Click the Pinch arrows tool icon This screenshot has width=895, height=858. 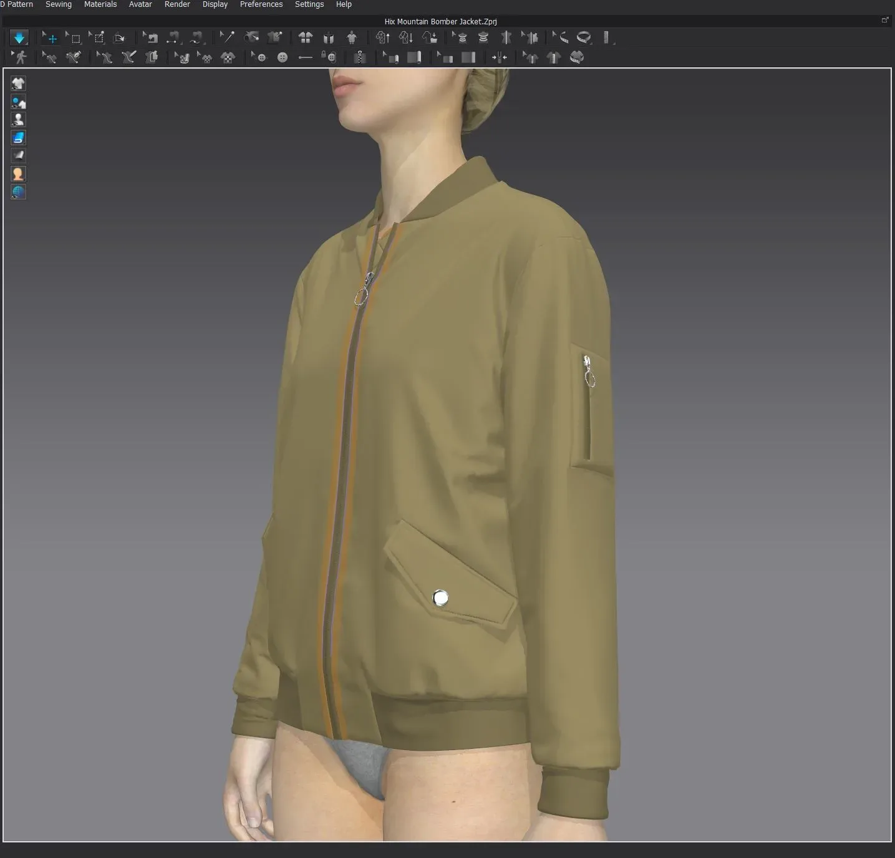[499, 58]
